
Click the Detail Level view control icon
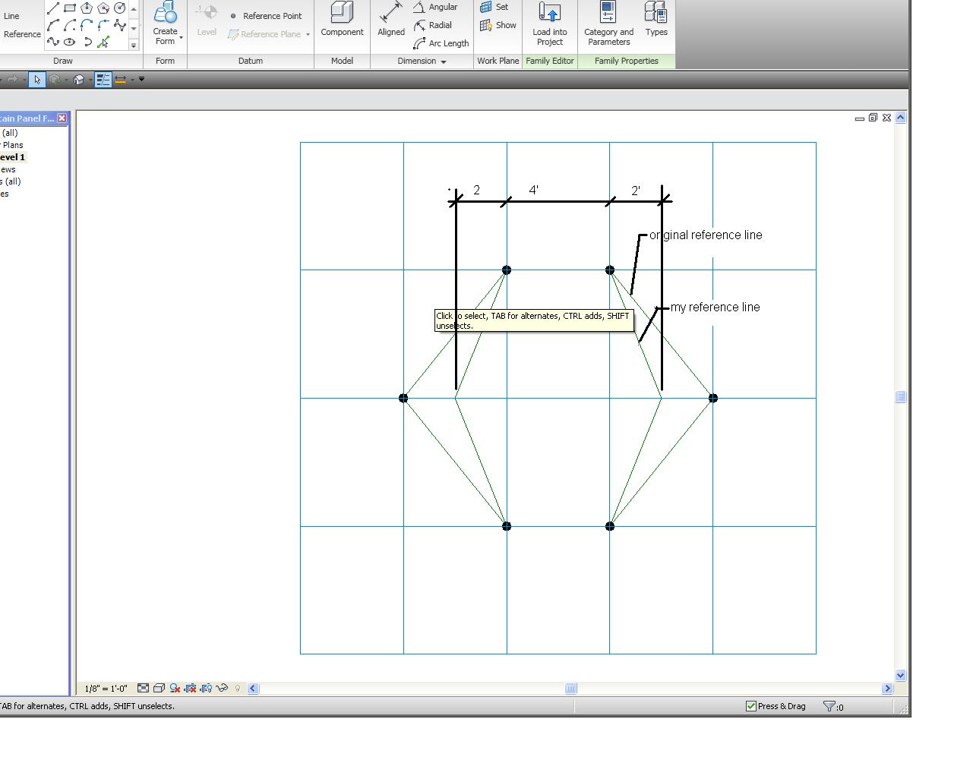click(143, 689)
